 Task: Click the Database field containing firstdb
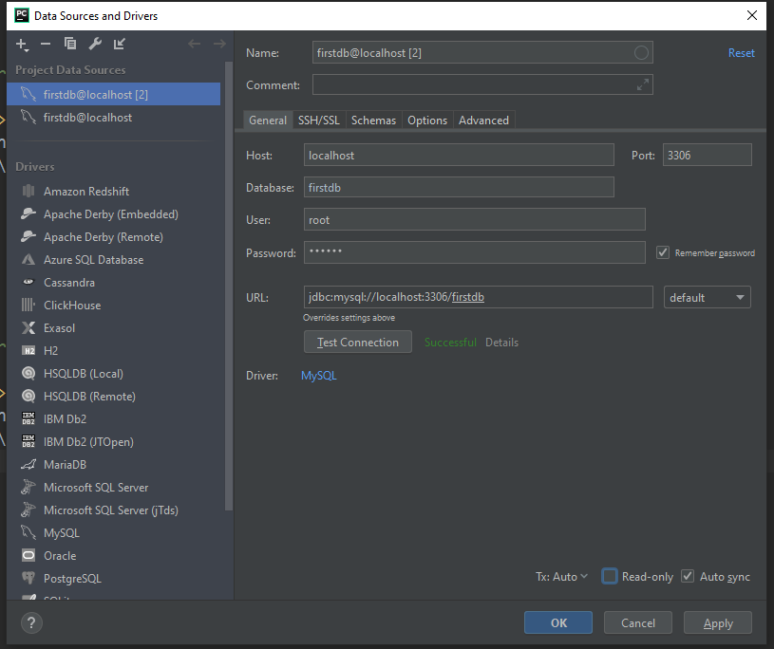point(459,187)
